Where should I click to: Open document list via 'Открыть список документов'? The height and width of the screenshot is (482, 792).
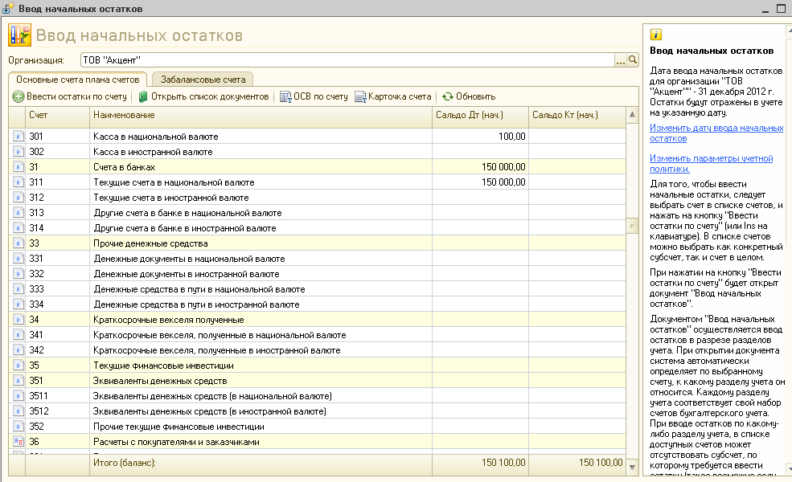(203, 96)
